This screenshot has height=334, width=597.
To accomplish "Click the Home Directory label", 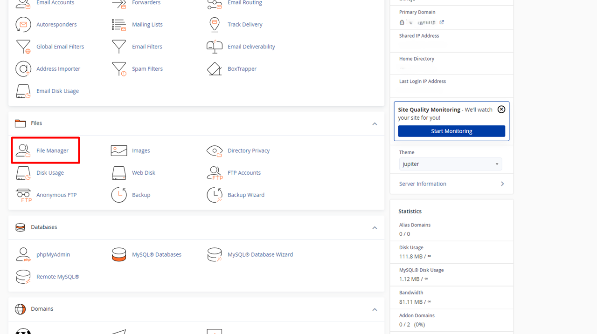I will pos(417,59).
